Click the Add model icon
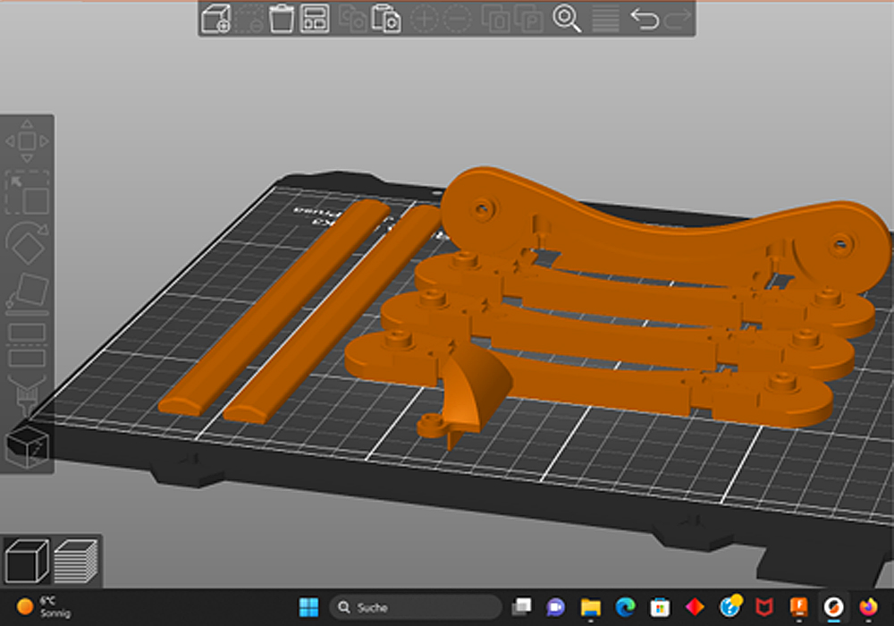 (215, 19)
